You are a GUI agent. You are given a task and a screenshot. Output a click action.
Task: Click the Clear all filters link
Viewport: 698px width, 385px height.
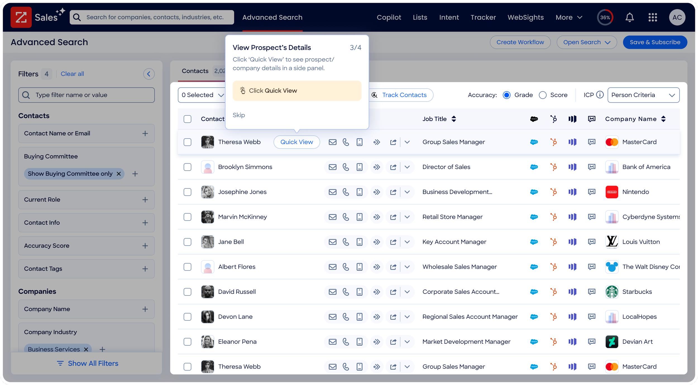pyautogui.click(x=72, y=74)
